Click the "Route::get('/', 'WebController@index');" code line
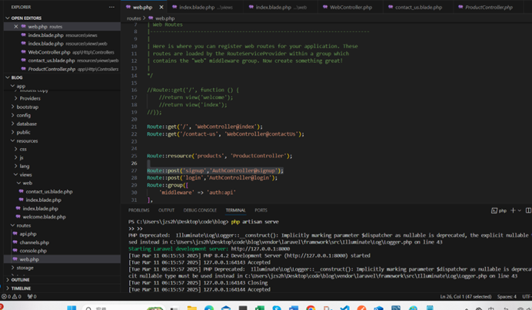The height and width of the screenshot is (310, 532). point(204,127)
